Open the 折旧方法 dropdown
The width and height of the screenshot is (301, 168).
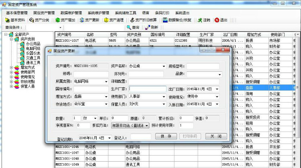point(146,125)
